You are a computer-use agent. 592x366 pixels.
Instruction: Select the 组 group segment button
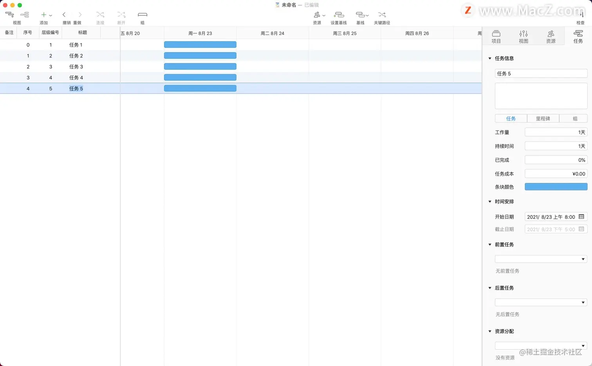[573, 119]
